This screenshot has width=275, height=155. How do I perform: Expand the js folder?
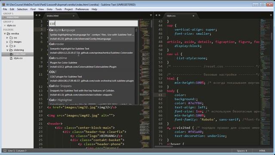7,46
